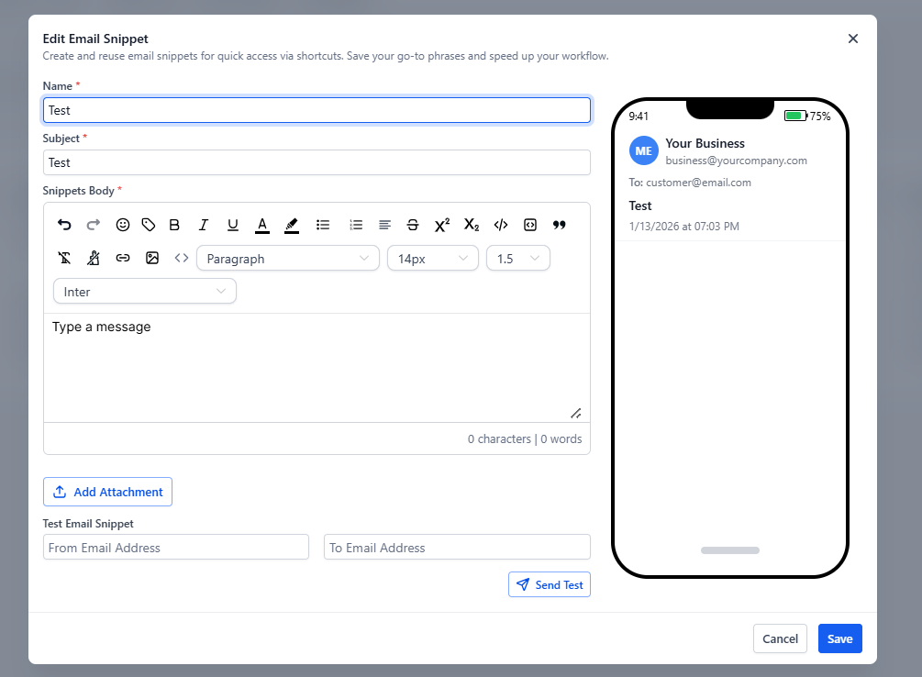Insert a link with the link icon
922x677 pixels.
123,259
